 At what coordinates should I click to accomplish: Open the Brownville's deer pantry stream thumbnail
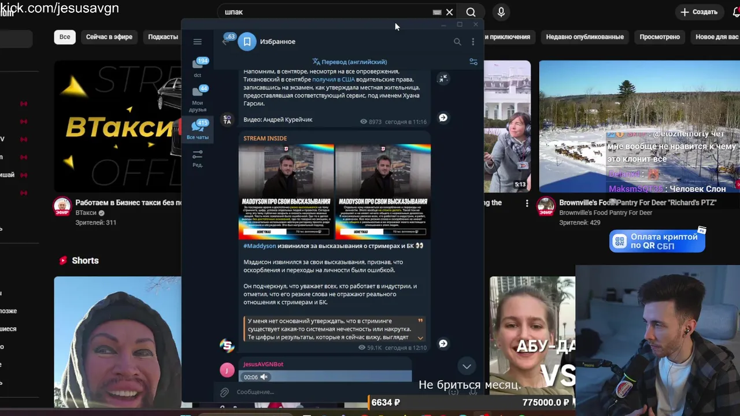coord(639,127)
